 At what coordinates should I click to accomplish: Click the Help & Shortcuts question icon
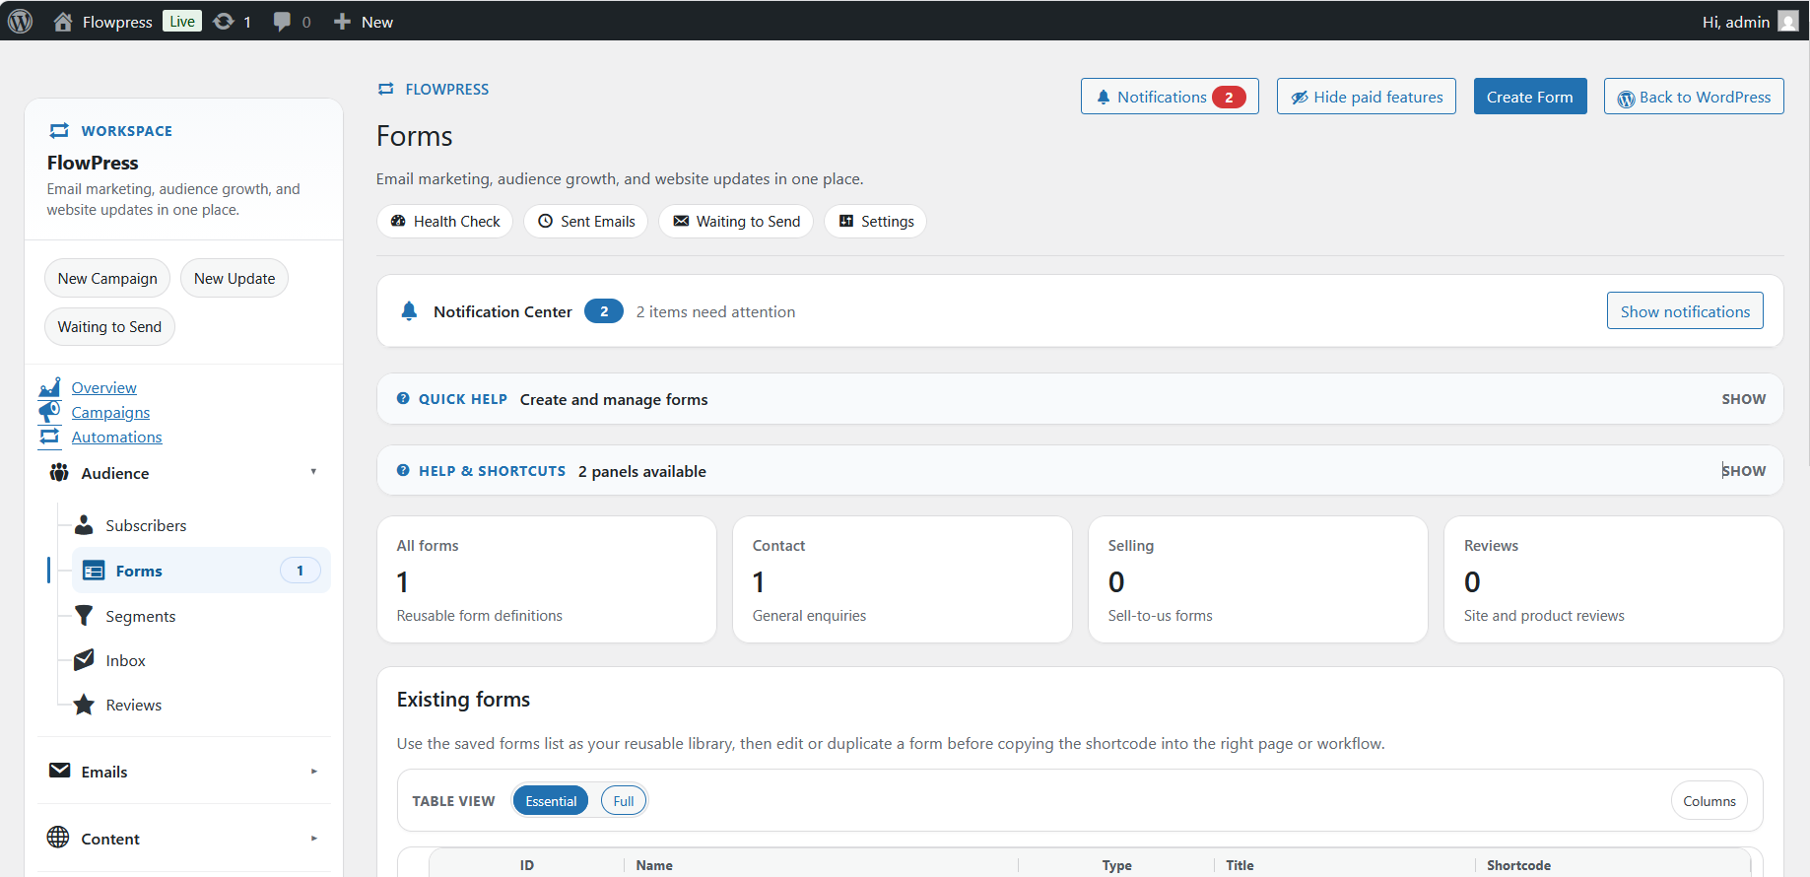tap(403, 470)
